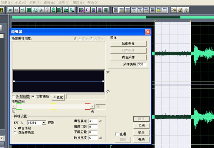Click the 降噪级别 slider track
Image resolution: width=214 pixels, height=148 pixels.
[x=53, y=106]
